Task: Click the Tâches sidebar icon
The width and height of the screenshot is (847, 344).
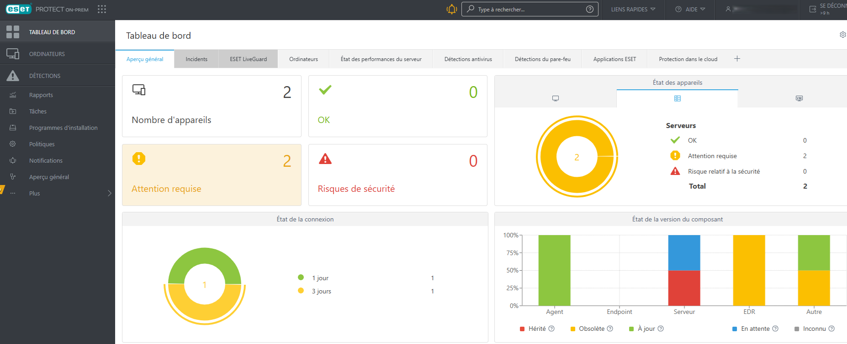Action: [x=13, y=111]
